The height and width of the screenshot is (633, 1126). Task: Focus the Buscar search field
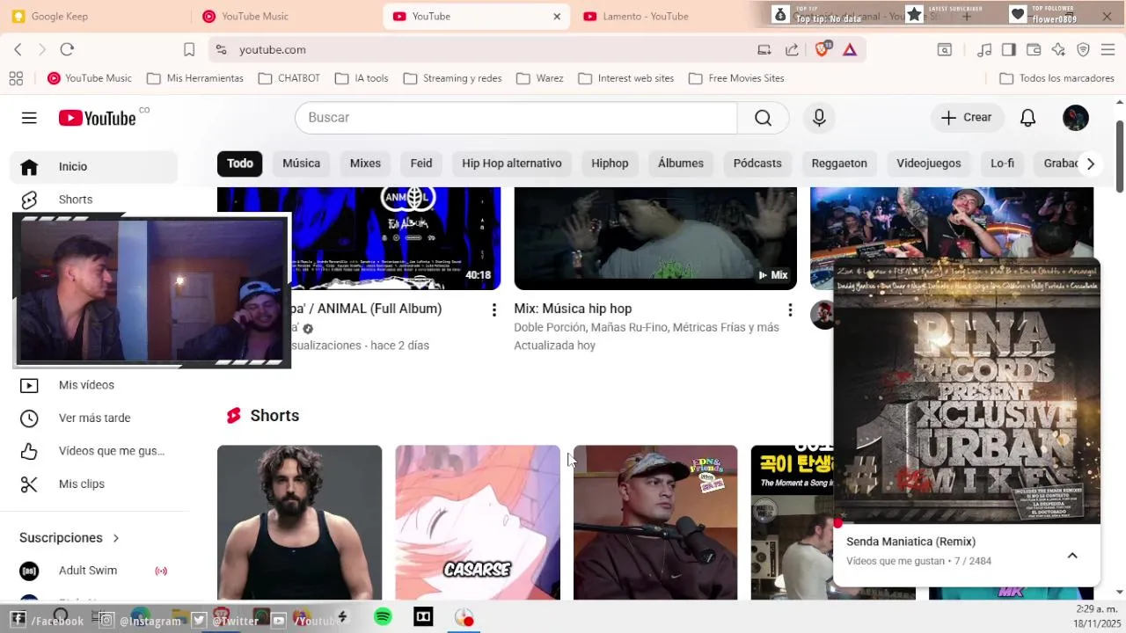coord(515,118)
